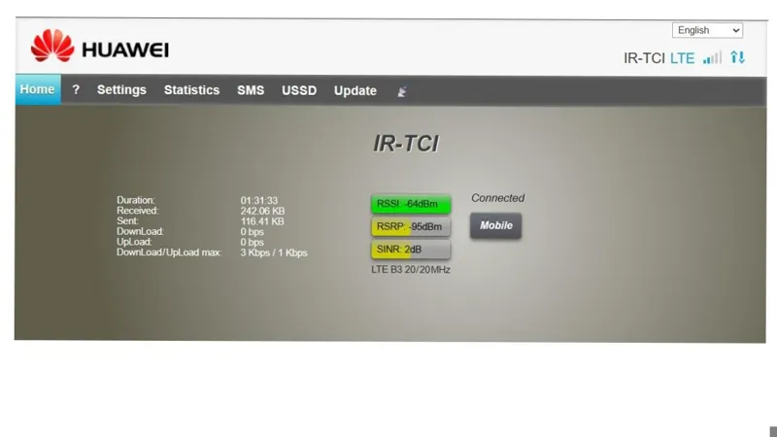
Task: Click the data transfer arrows icon
Action: tap(737, 58)
